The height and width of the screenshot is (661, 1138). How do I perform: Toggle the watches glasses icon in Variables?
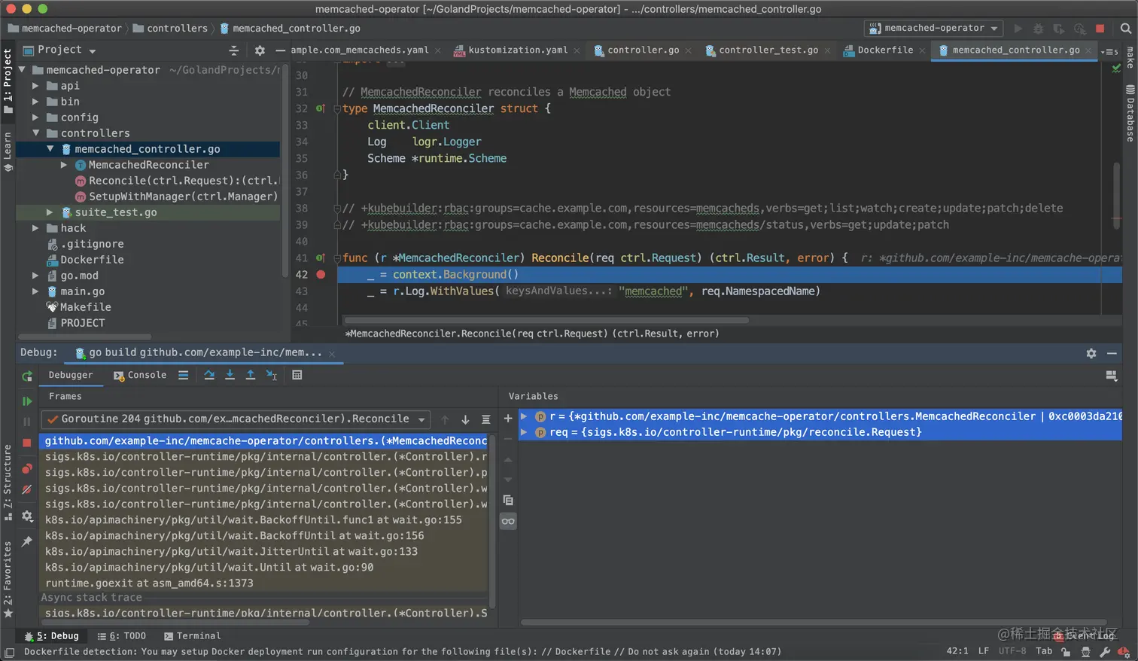508,521
